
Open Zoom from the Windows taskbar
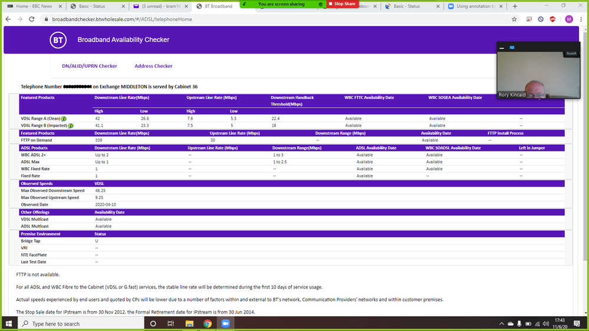point(225,324)
